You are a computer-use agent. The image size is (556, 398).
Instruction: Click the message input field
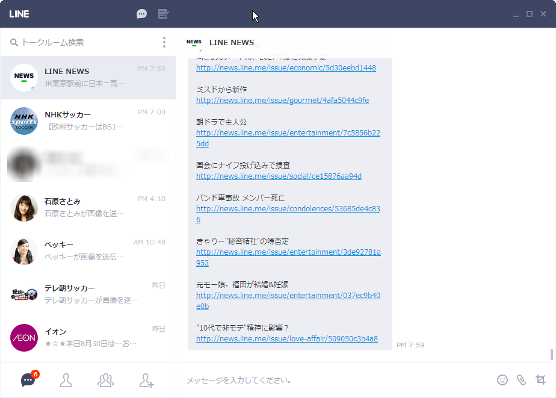coord(331,380)
